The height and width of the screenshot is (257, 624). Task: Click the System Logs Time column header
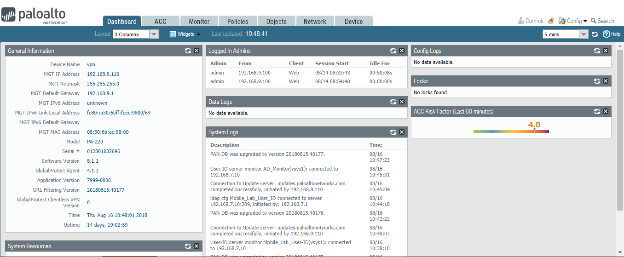click(x=376, y=145)
